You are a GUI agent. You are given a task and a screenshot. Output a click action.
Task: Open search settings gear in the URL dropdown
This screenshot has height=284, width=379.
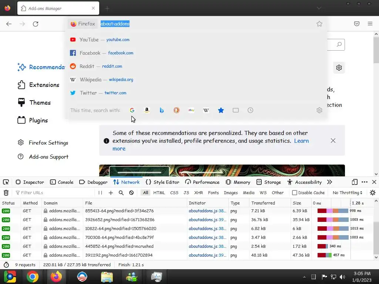[x=319, y=110]
